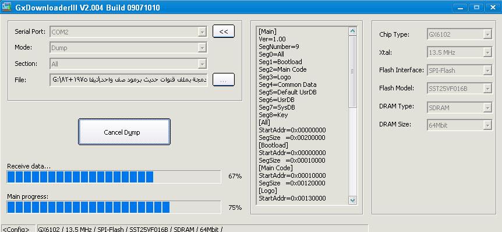Screen dimensions: 502x232
Task: Click the StartAddr=0x00010000 line
Action: pyautogui.click(x=292, y=175)
